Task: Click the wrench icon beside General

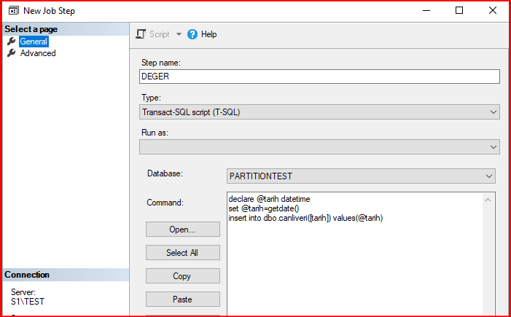Action: 11,42
